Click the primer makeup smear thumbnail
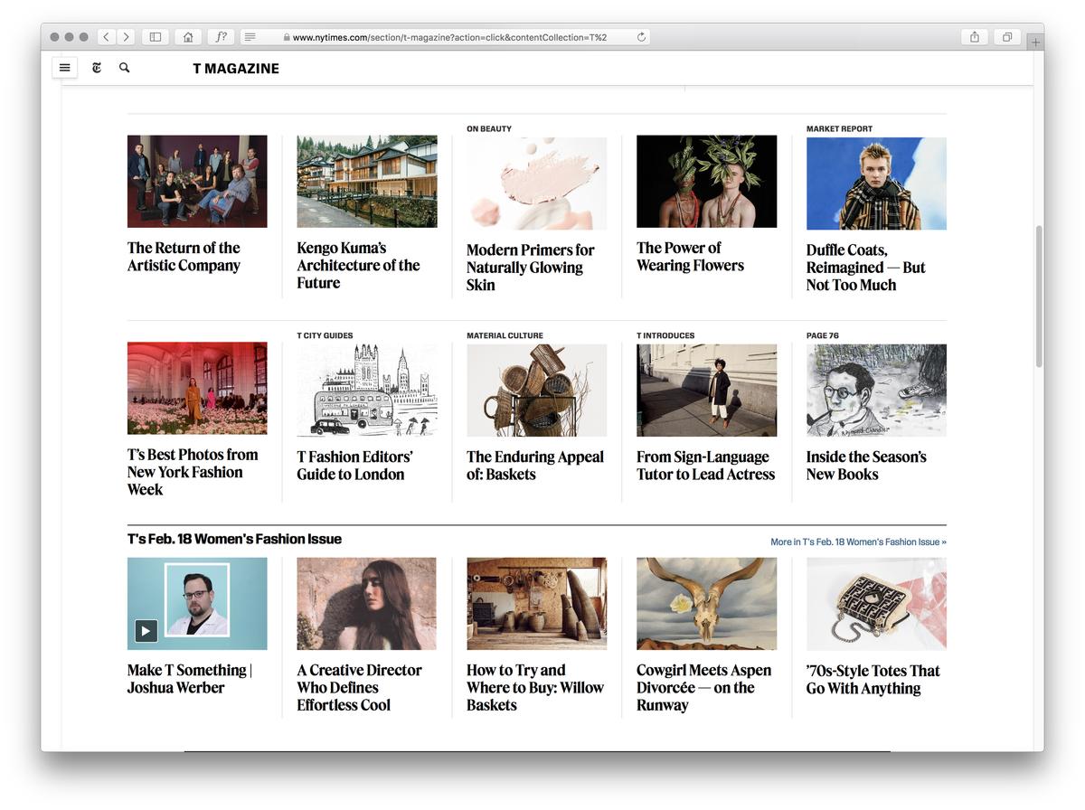Viewport: 1085px width, 810px height. [537, 184]
